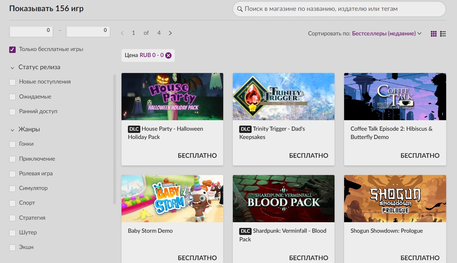The width and height of the screenshot is (457, 263).
Task: Focus the store search input field
Action: [339, 9]
